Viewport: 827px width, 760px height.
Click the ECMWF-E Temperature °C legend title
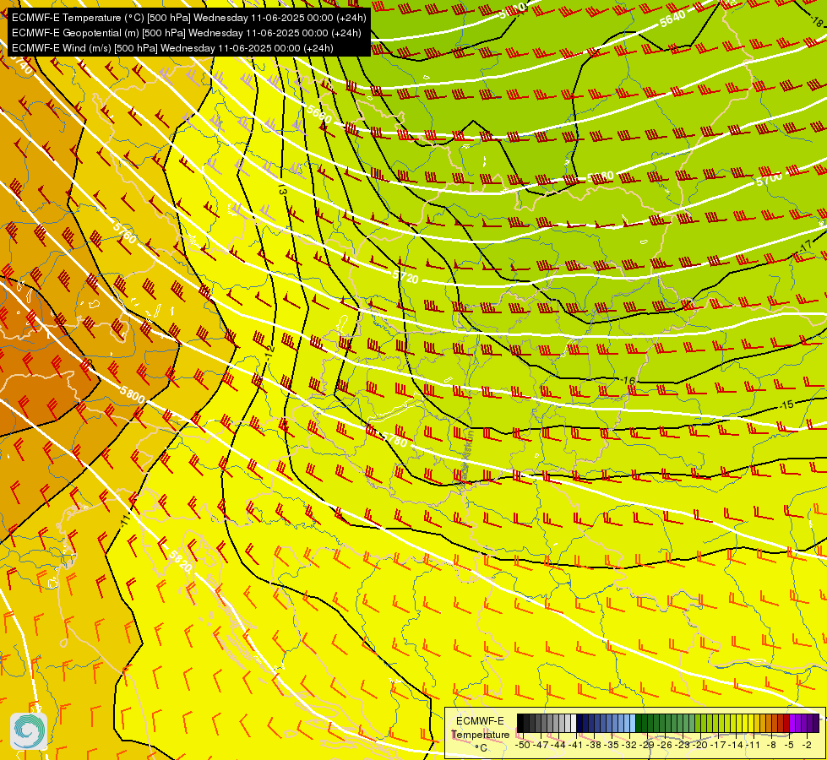[x=480, y=734]
